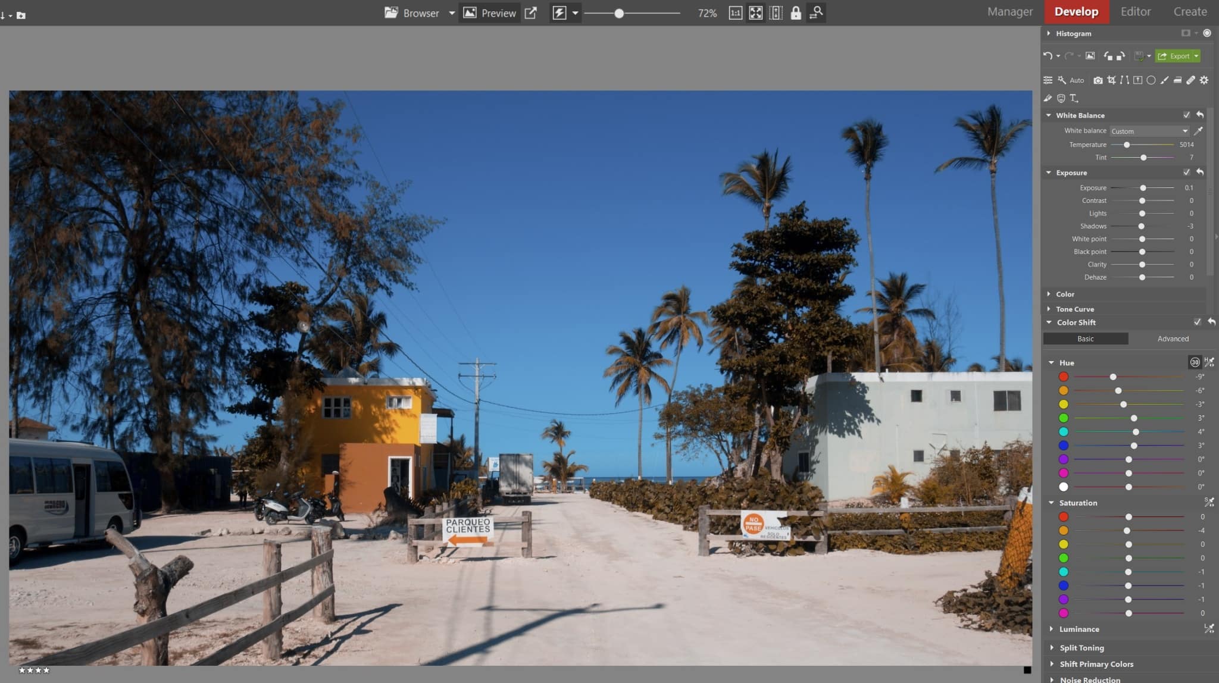The width and height of the screenshot is (1219, 683).
Task: Click the green Export button
Action: [x=1177, y=56]
